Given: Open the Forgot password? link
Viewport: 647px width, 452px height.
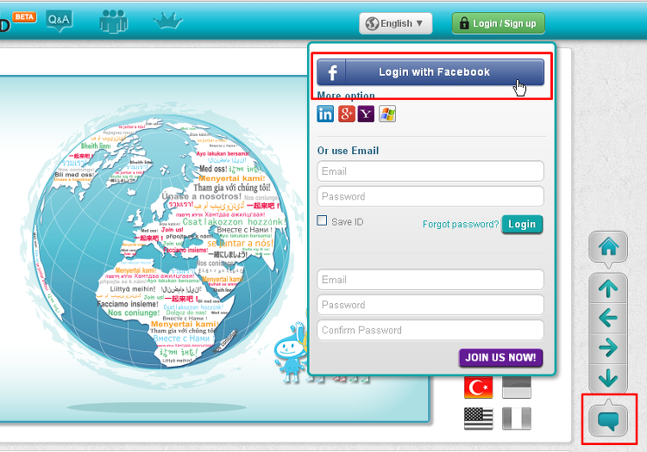Looking at the screenshot, I should click(x=461, y=225).
